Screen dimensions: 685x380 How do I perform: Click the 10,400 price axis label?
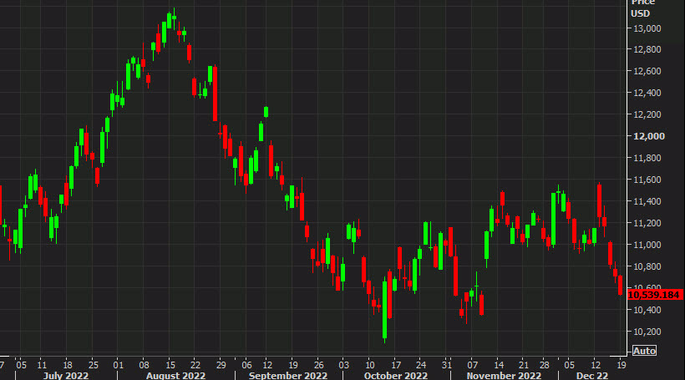[647, 310]
